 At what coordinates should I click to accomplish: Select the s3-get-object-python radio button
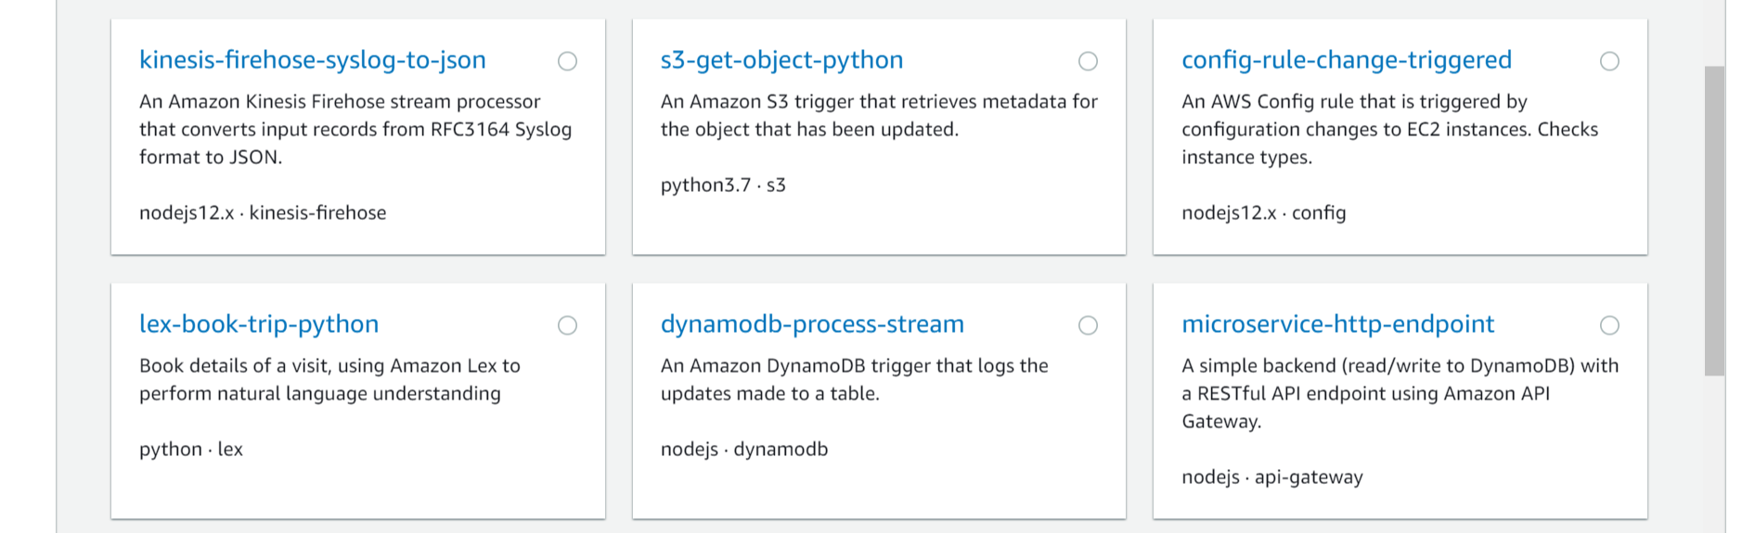point(1088,61)
